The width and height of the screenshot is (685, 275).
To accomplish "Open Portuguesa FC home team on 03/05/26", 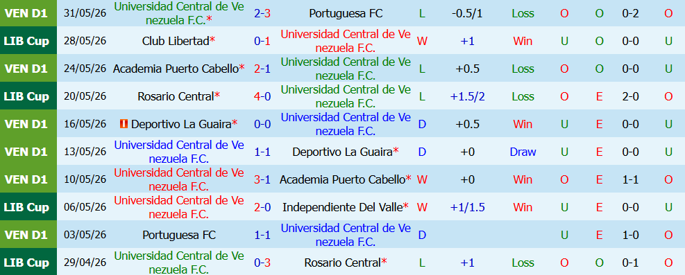I will [x=178, y=235].
